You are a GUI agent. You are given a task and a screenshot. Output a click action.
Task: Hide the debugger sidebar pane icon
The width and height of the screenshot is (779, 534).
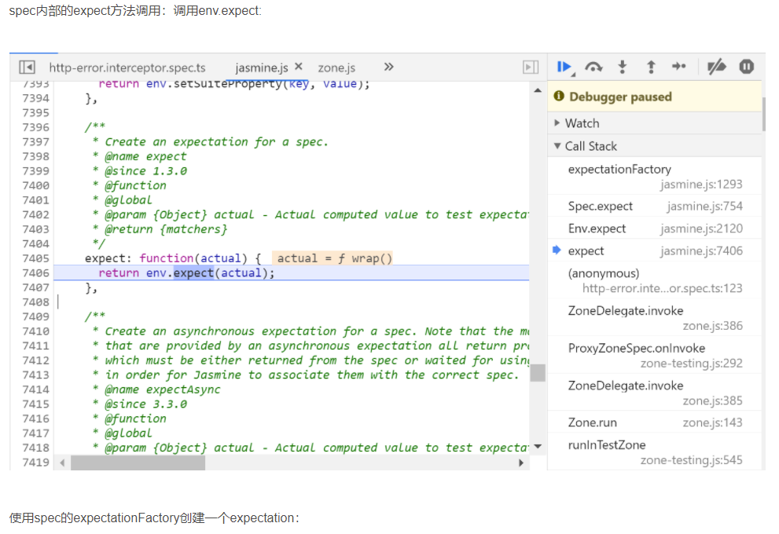pos(531,67)
